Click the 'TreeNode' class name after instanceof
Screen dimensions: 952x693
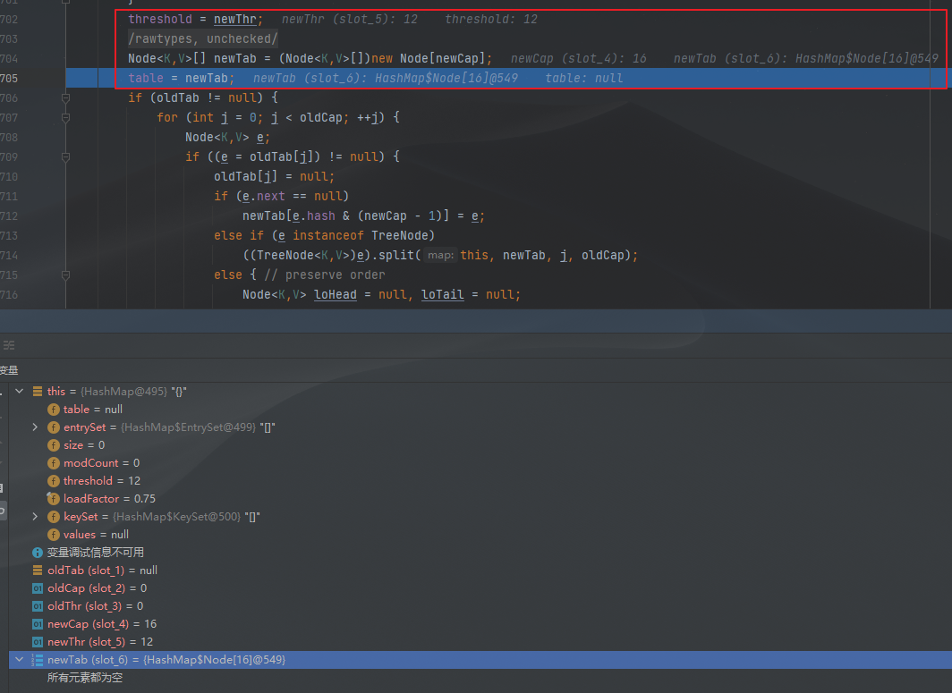tap(399, 235)
